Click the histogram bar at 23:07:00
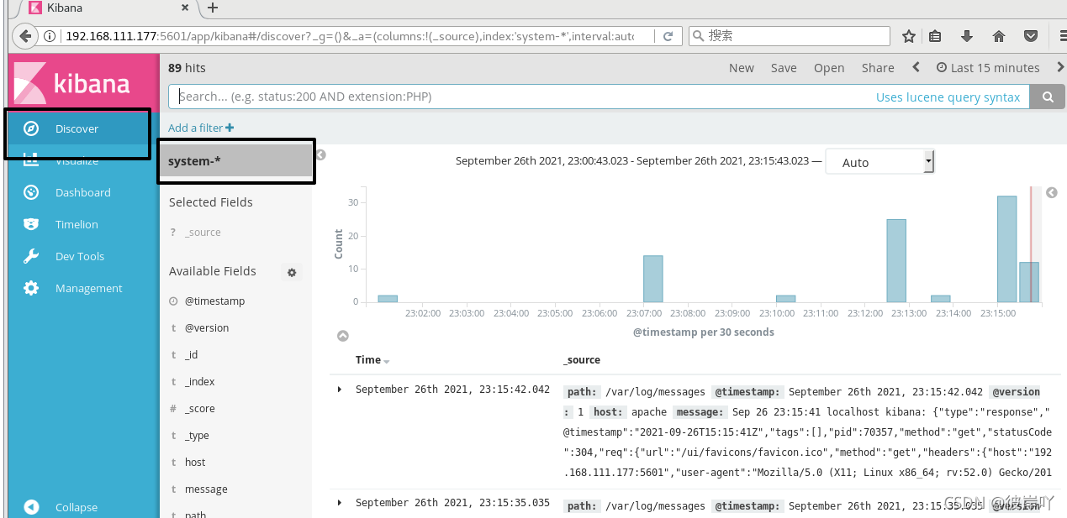The image size is (1067, 518). tap(653, 279)
